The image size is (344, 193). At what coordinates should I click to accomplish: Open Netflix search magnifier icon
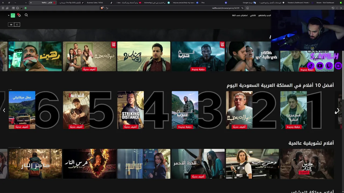click(26, 15)
